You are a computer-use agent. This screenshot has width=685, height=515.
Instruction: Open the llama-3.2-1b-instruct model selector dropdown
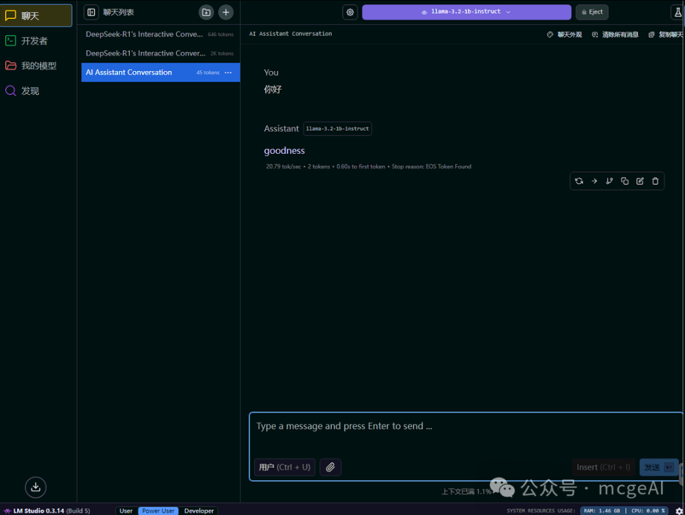467,12
